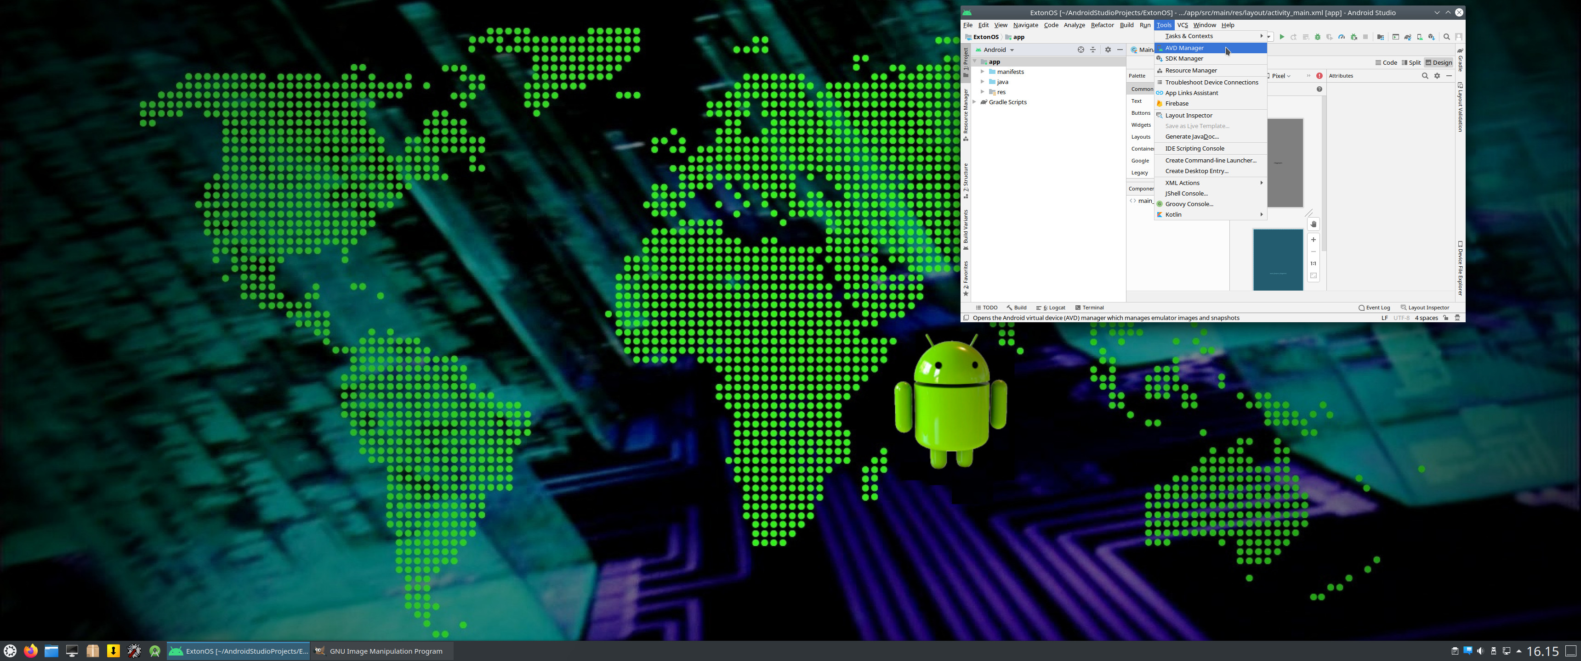Open Project panel options gear icon
Image resolution: width=1581 pixels, height=661 pixels.
1108,50
